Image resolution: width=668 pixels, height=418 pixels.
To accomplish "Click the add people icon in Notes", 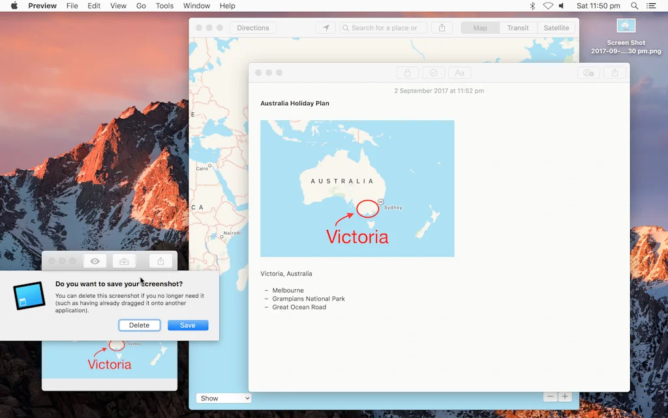I will tap(588, 73).
